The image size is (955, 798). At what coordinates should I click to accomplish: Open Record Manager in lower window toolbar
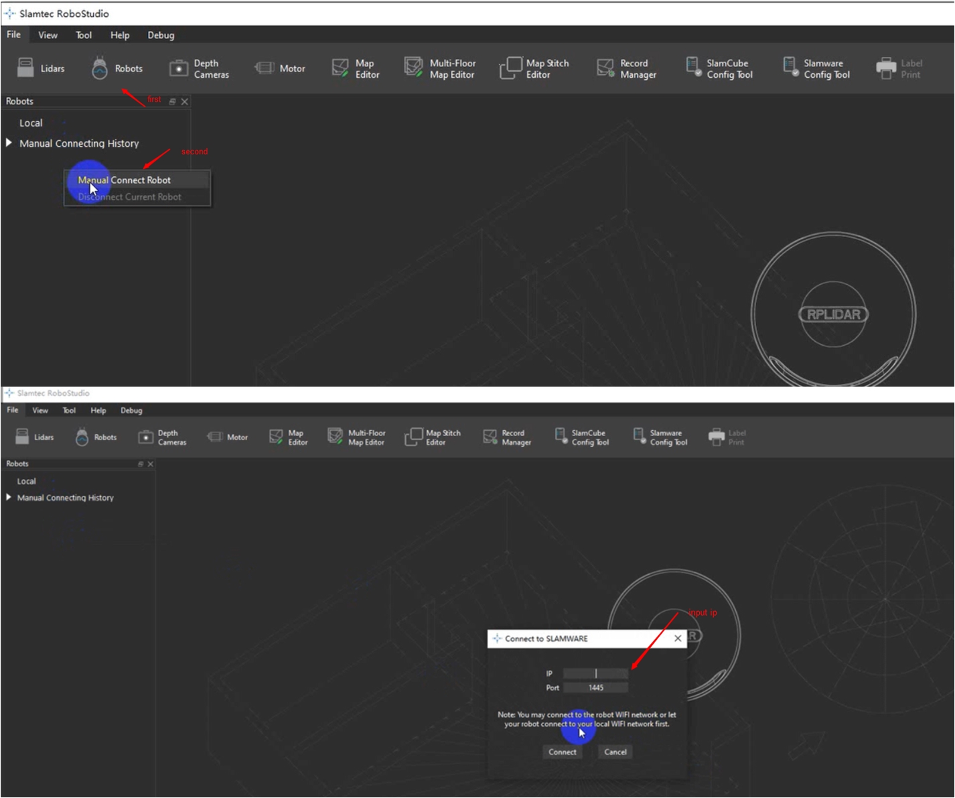point(507,437)
